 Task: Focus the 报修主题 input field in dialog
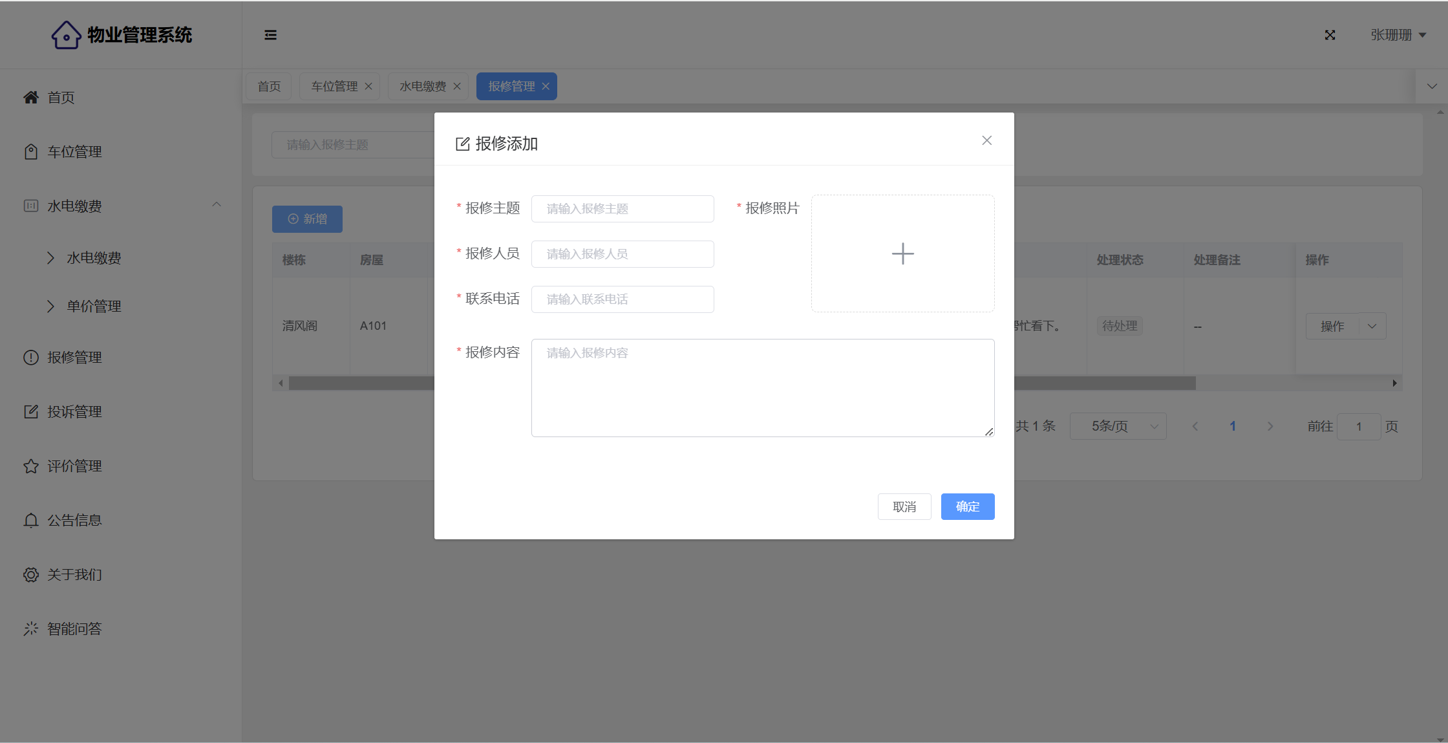[x=622, y=208]
